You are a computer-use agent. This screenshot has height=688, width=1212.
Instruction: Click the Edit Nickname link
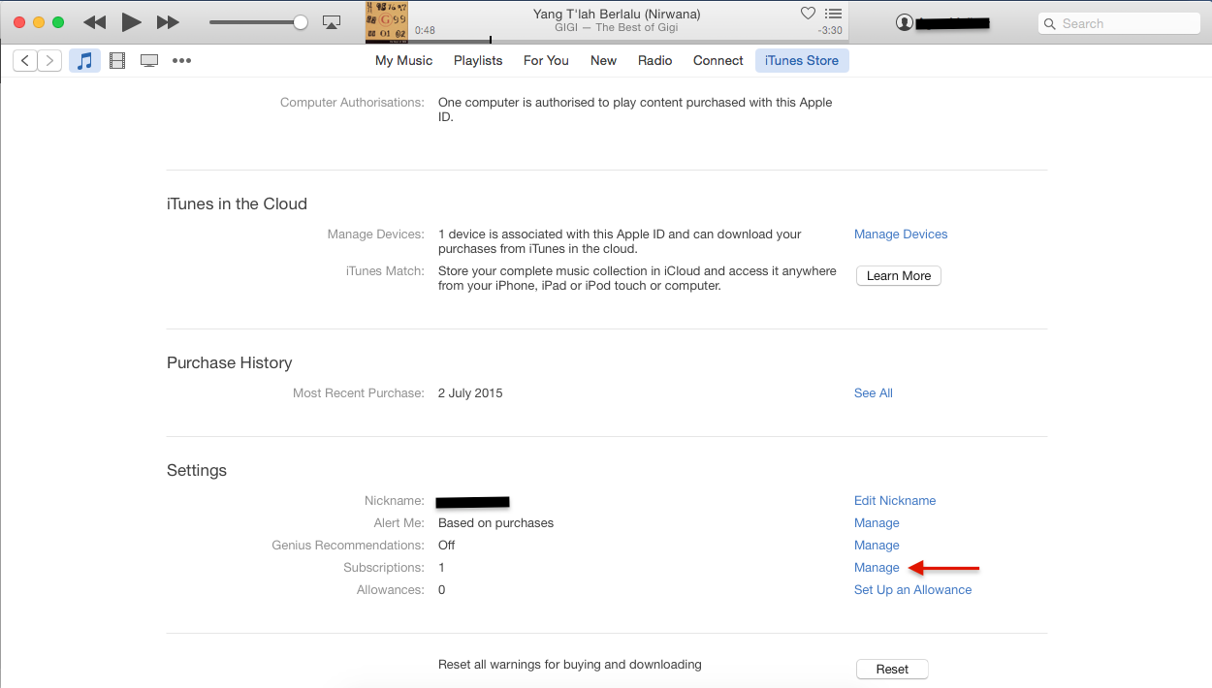895,501
